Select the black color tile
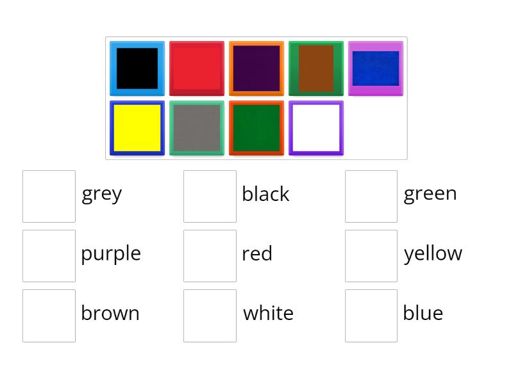This screenshot has width=513, height=384. 137,68
